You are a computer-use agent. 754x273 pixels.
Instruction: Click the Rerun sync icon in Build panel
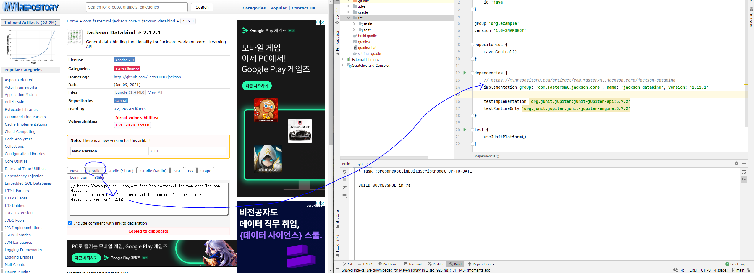[344, 172]
